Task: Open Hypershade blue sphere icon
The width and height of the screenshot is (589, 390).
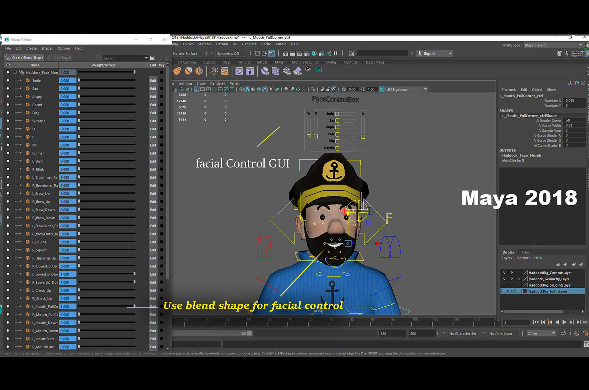Action: [314, 53]
